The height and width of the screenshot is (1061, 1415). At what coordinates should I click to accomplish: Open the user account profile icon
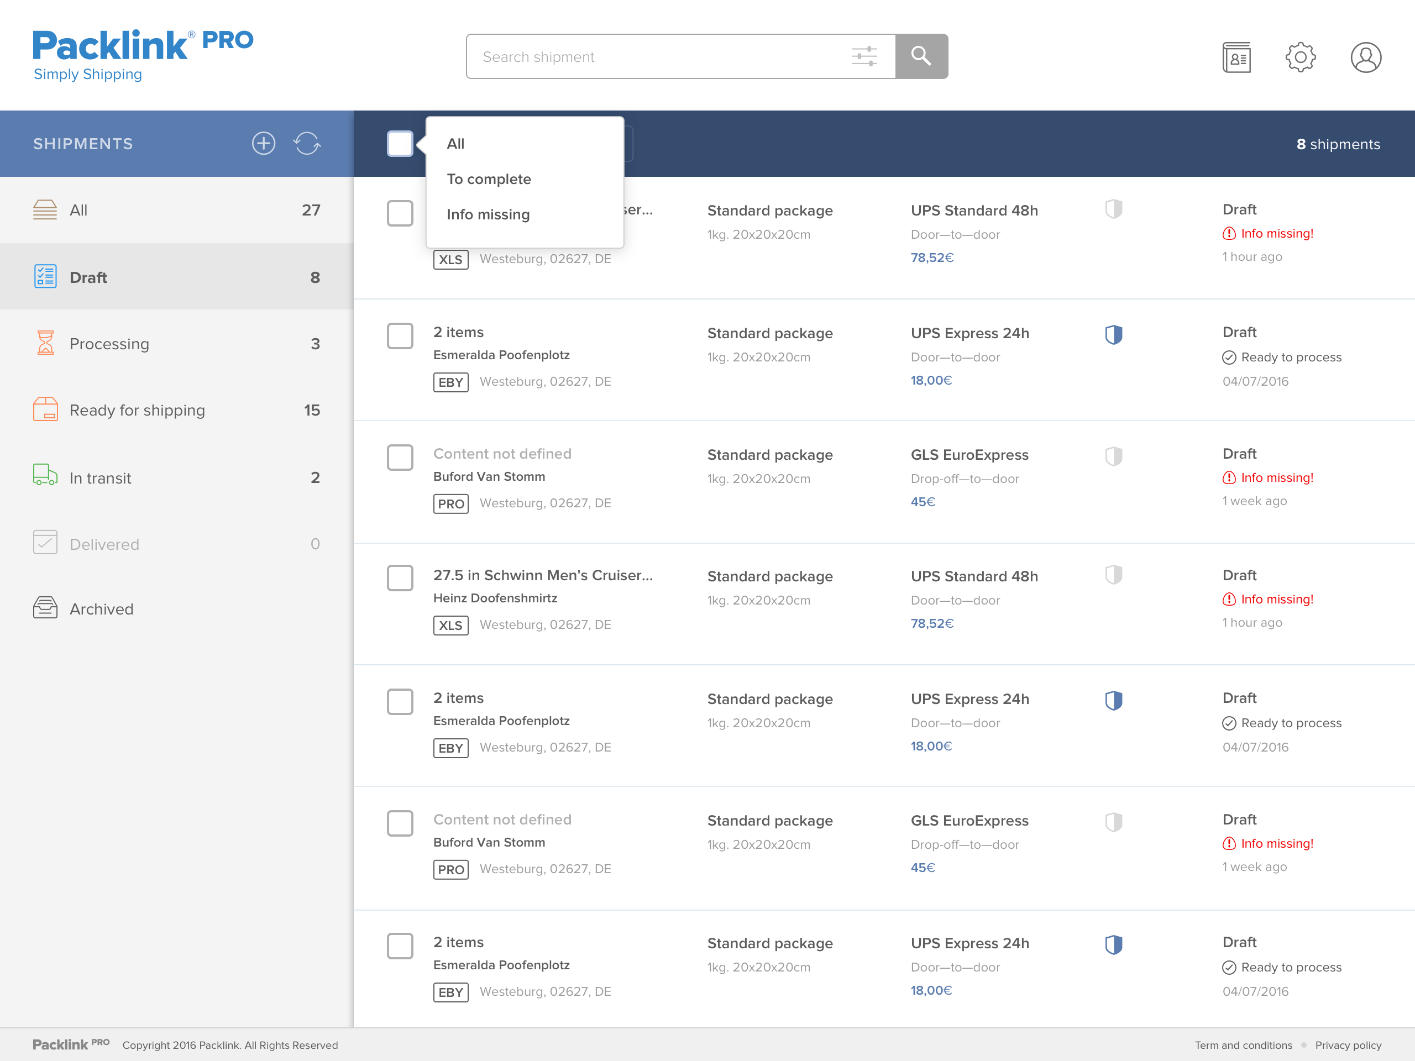(1365, 57)
